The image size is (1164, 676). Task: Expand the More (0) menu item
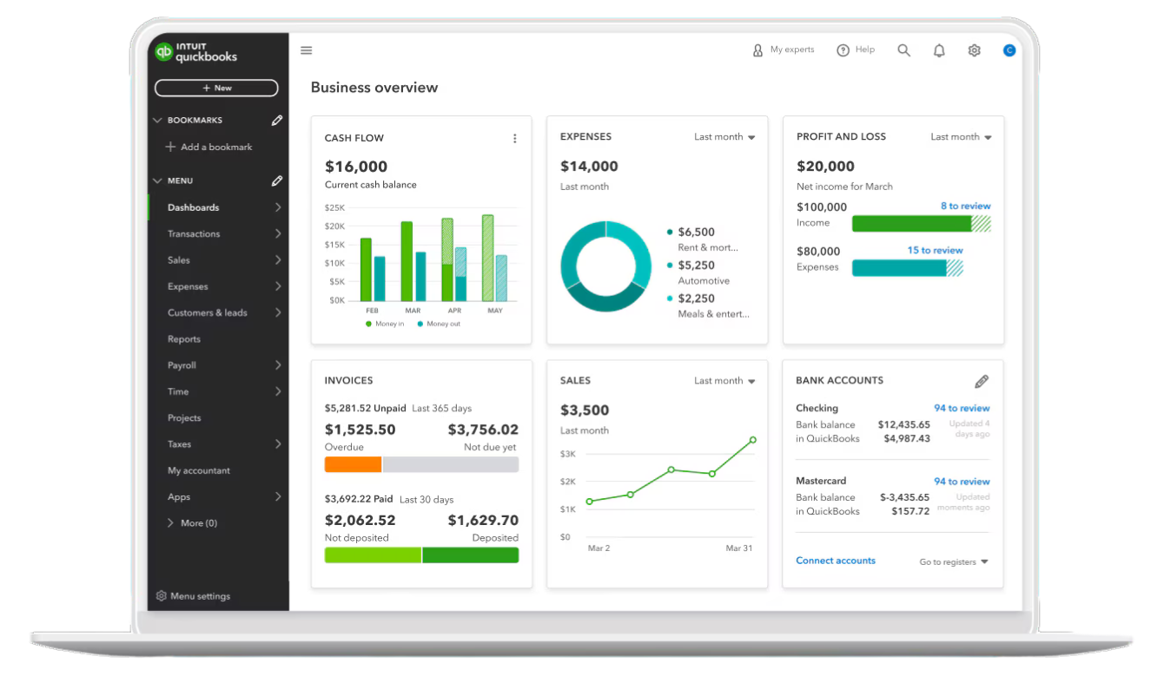click(x=192, y=523)
